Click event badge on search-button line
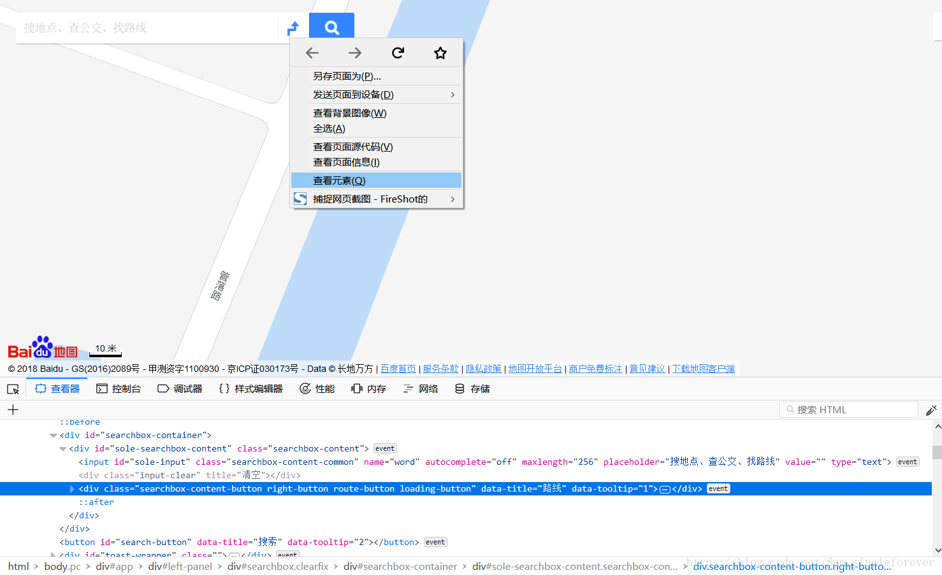Viewport: 942px width, 575px height. click(435, 542)
